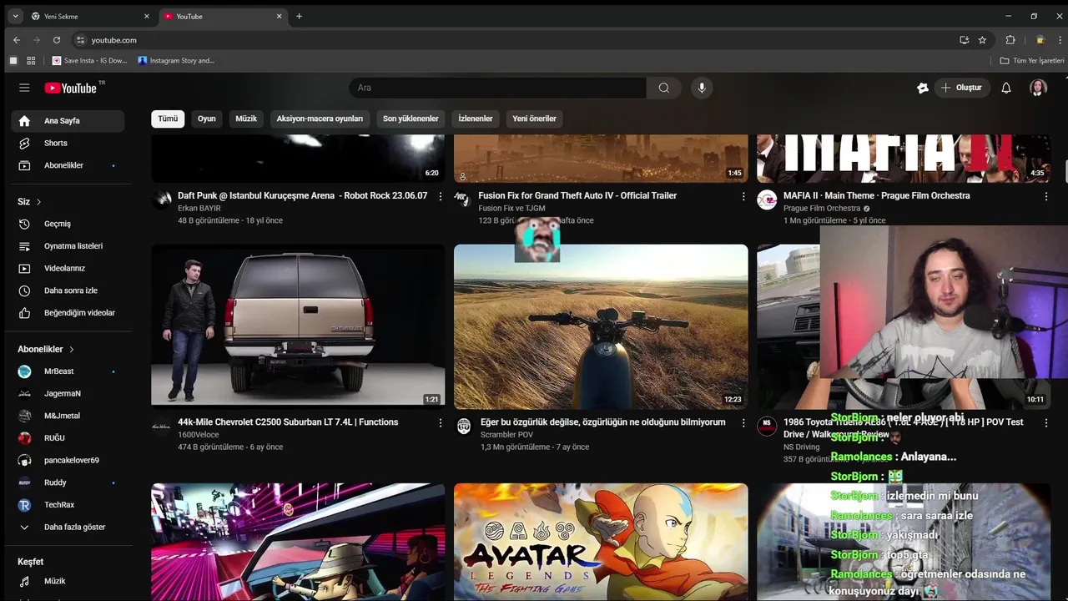The image size is (1068, 601).
Task: Open Instagram Story bookmark
Action: (x=176, y=61)
